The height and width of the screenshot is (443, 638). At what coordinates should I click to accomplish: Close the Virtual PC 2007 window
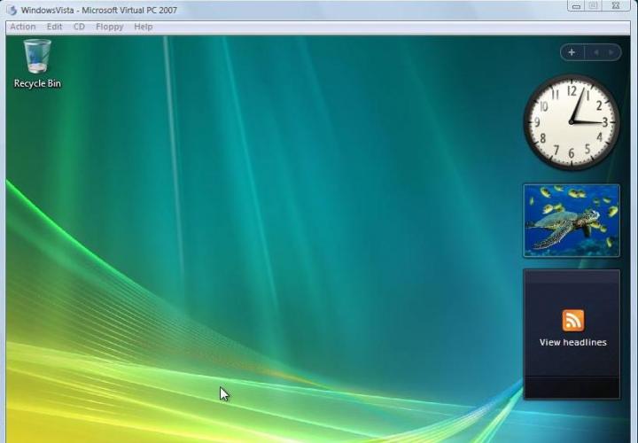point(615,6)
